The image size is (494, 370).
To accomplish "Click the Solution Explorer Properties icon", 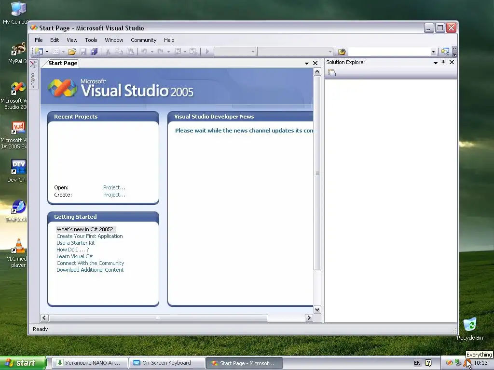I will click(332, 73).
